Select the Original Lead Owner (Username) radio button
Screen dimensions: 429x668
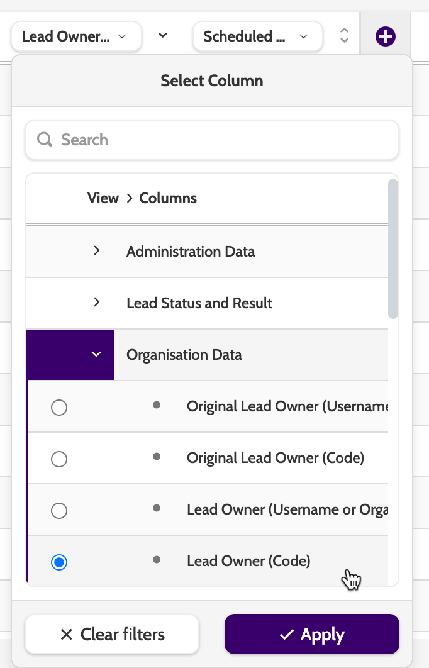[x=59, y=408]
